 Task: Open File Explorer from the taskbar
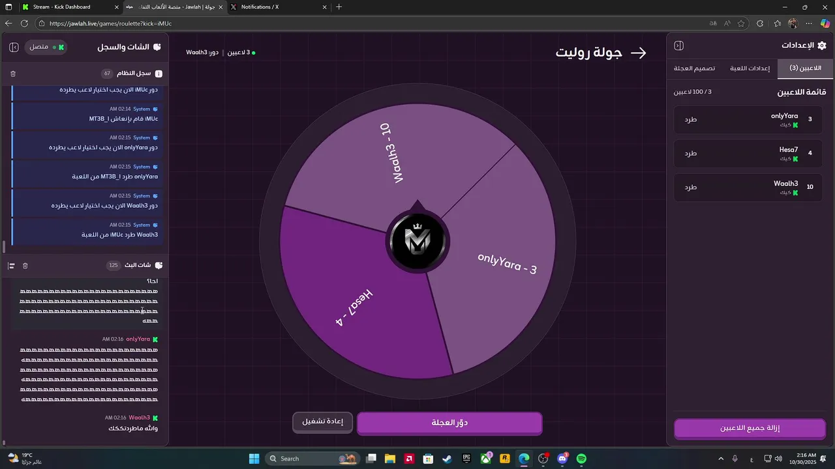[390, 459]
